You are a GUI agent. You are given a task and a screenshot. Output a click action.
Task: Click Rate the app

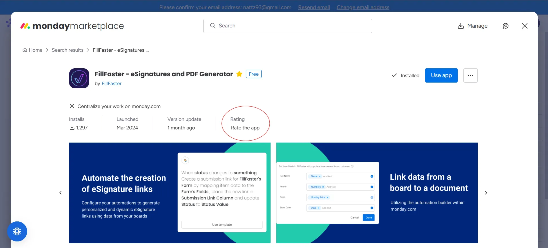[x=245, y=128]
